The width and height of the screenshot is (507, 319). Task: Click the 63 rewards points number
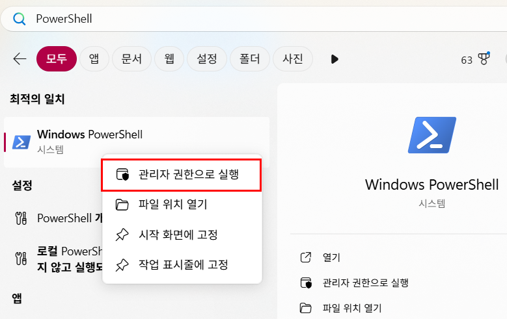click(x=467, y=60)
